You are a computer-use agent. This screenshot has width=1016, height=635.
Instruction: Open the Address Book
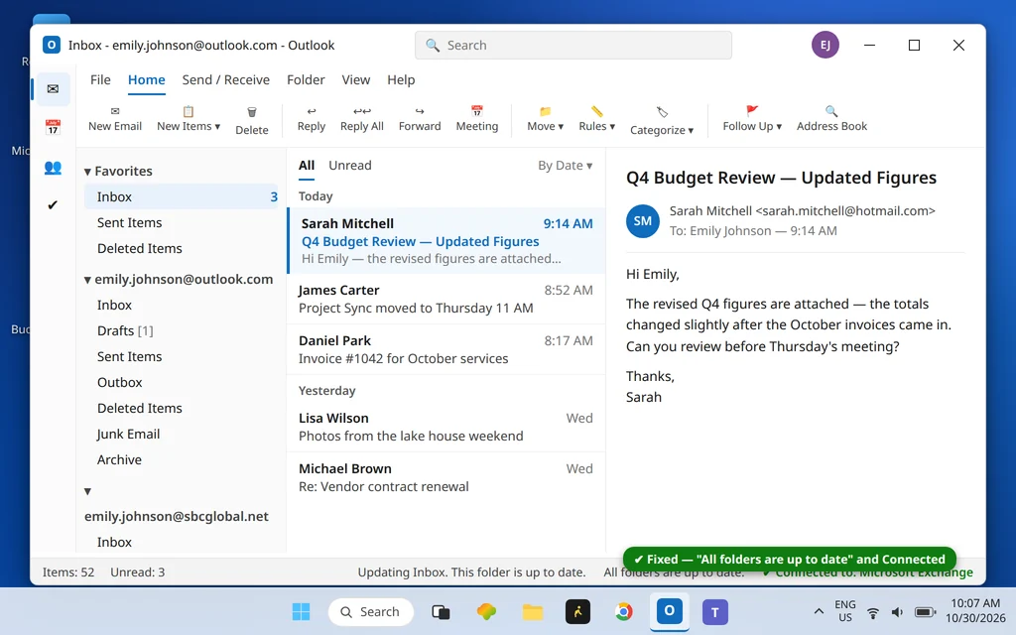(x=831, y=119)
